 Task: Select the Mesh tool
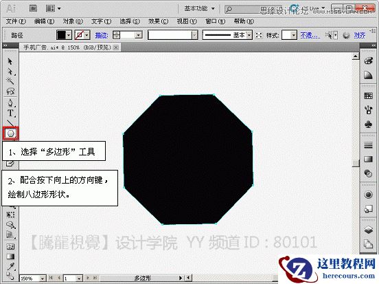[10, 246]
